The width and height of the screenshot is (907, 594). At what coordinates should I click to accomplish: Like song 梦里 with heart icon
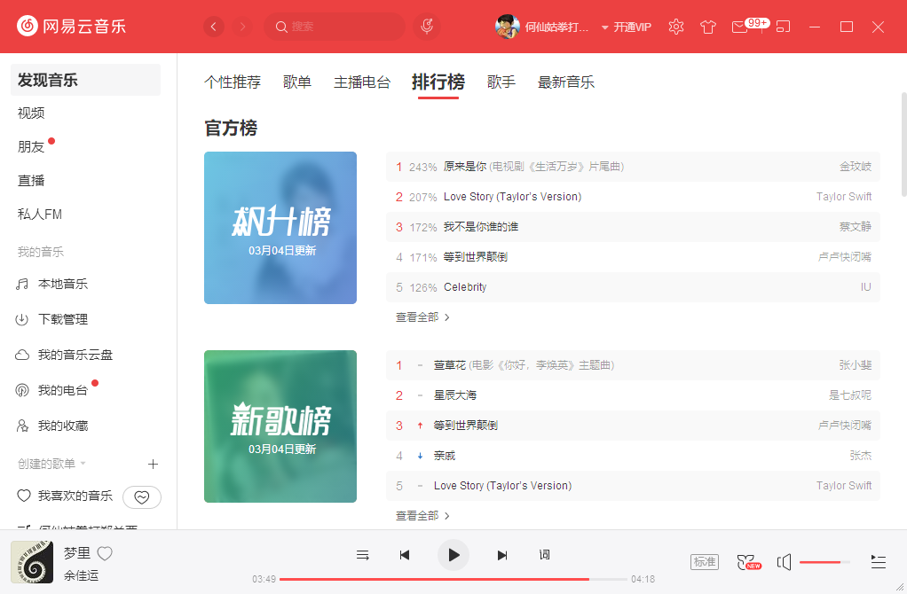coord(105,553)
